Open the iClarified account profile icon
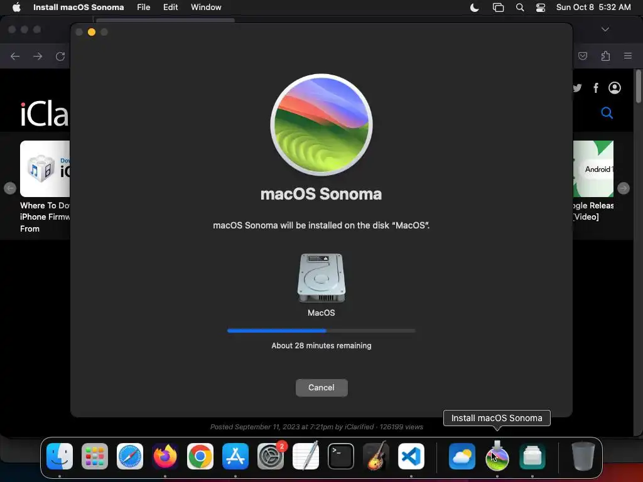Viewport: 643px width, 482px height. point(615,88)
